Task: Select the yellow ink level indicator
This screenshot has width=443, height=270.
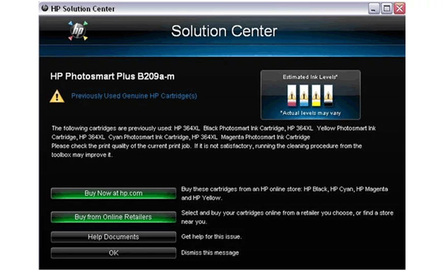Action: tap(316, 96)
